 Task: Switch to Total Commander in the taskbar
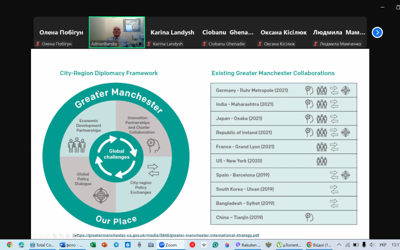tap(42, 245)
